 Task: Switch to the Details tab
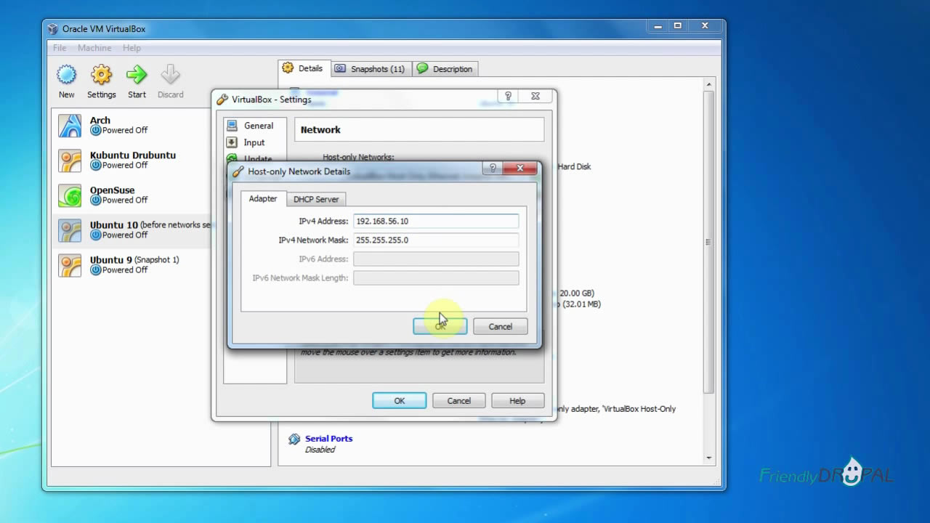click(303, 68)
